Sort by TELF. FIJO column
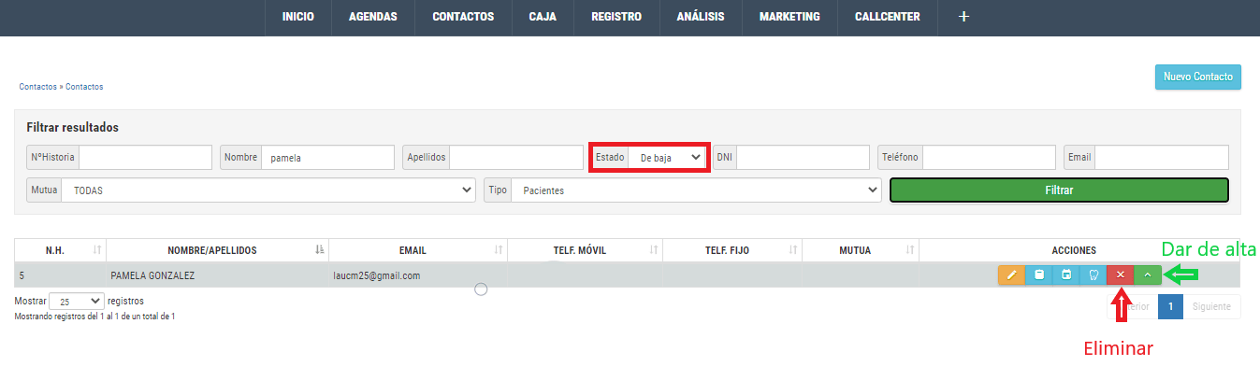This screenshot has width=1260, height=366. tap(793, 250)
